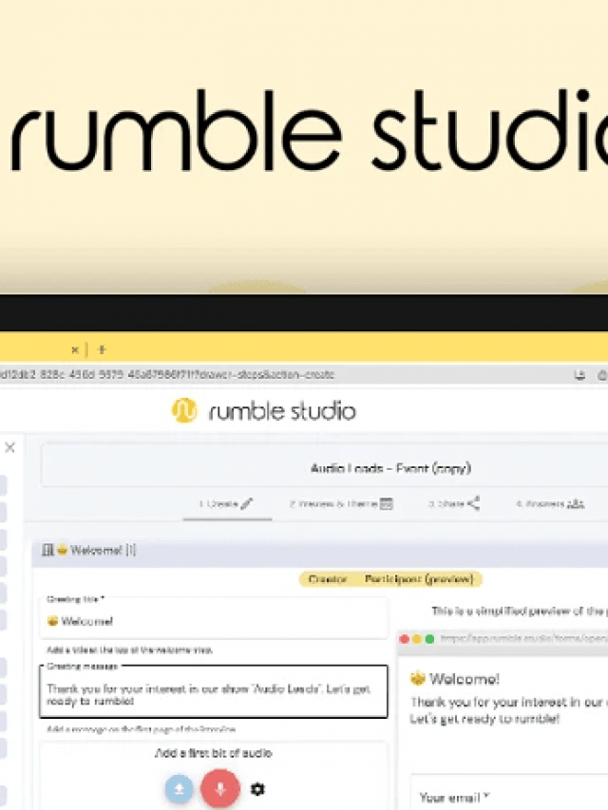Click the red dot in preview window
Viewport: 608px width, 810px height.
[x=405, y=639]
